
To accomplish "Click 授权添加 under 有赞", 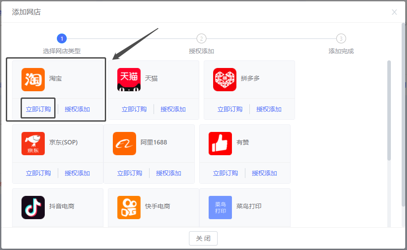I will coord(264,173).
